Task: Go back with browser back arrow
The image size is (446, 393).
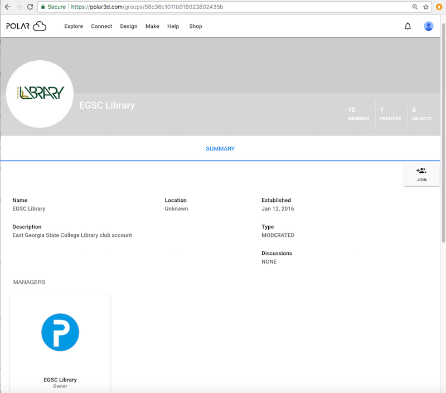Action: [x=8, y=7]
